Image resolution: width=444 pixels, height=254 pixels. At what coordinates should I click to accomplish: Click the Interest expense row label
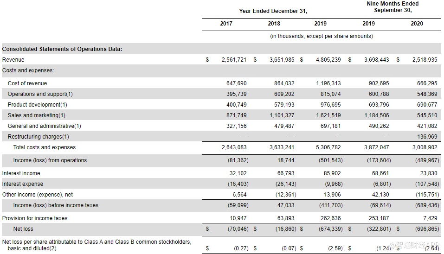coord(22,184)
